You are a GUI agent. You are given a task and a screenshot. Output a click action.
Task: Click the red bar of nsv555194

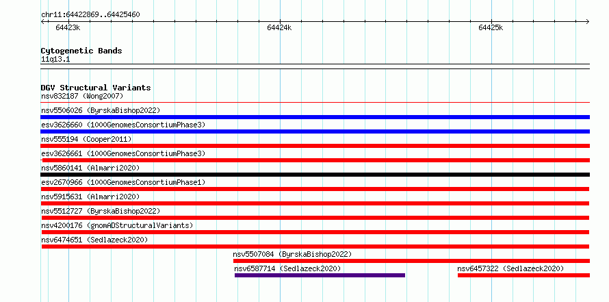pyautogui.click(x=315, y=146)
